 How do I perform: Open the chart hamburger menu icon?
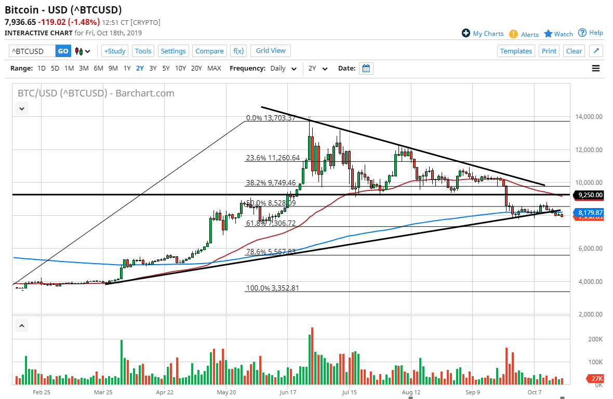point(595,68)
